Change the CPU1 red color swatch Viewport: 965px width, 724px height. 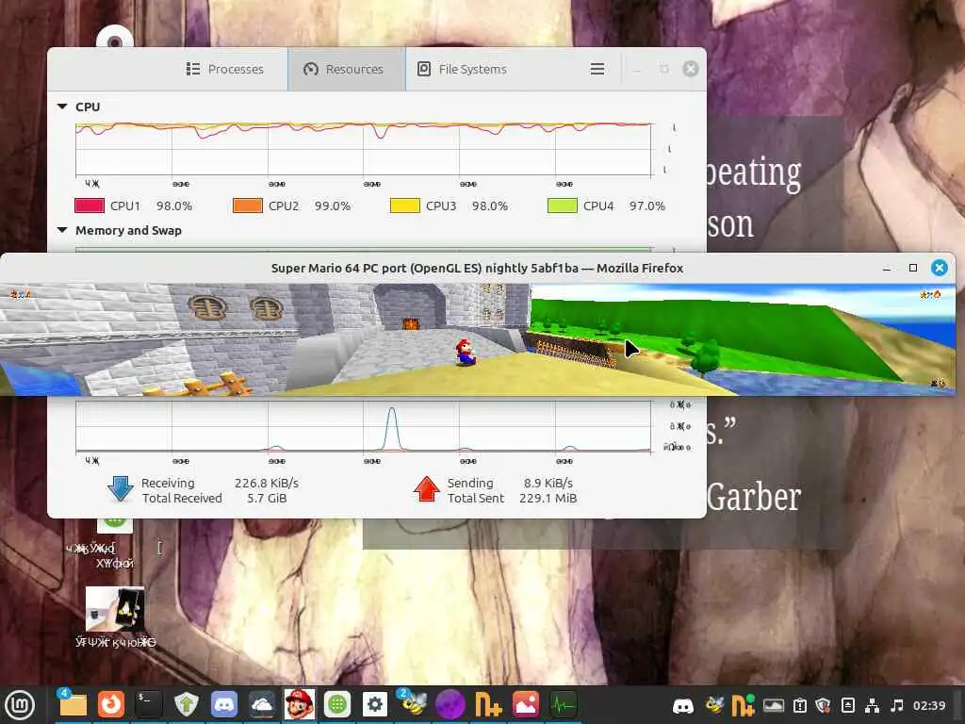click(90, 206)
